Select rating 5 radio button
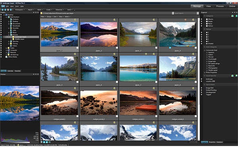The width and height of the screenshot is (238, 148). 207,41
